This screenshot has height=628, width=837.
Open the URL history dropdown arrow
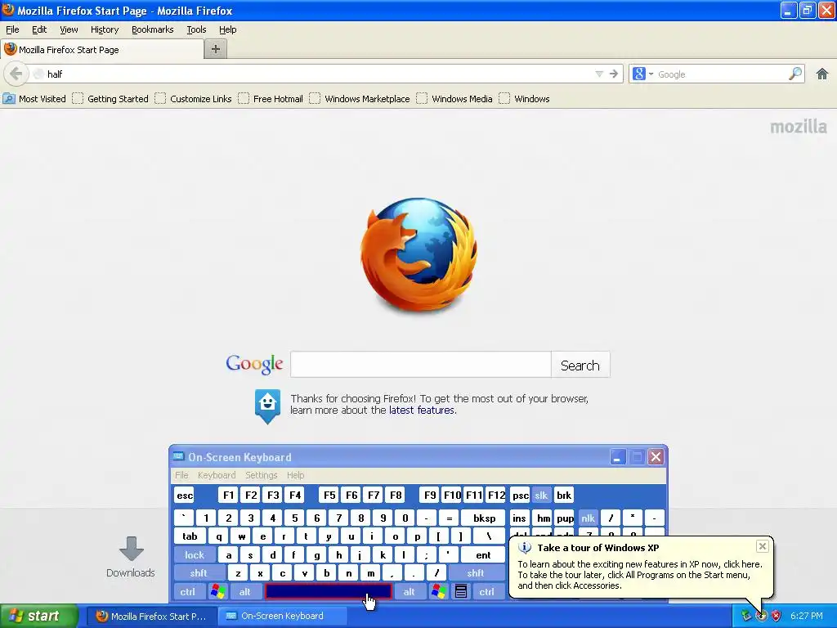[x=599, y=74]
